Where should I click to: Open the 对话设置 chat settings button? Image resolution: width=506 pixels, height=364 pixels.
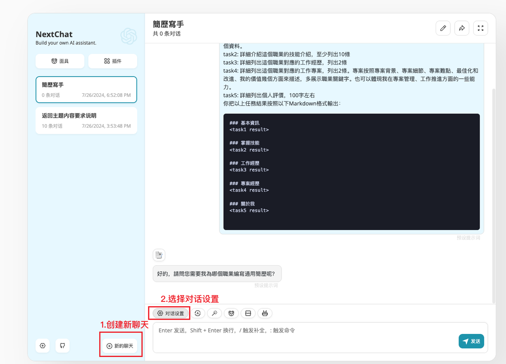(170, 313)
